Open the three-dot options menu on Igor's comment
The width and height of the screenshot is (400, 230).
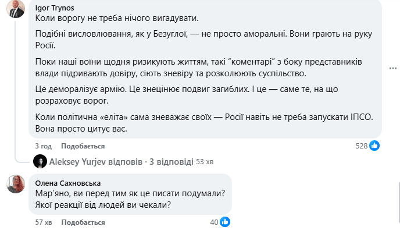[392, 68]
